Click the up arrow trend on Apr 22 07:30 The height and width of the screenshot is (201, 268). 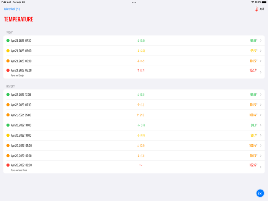[x=139, y=105]
